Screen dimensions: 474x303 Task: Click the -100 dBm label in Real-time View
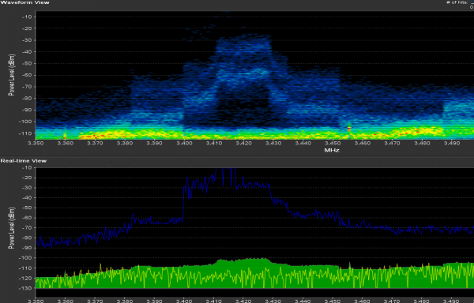(25, 258)
